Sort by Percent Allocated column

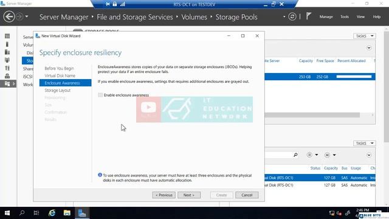coord(351,61)
